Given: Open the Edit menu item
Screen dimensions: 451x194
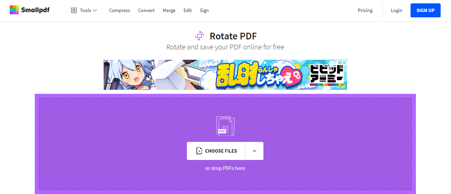Looking at the screenshot, I should coord(188,10).
